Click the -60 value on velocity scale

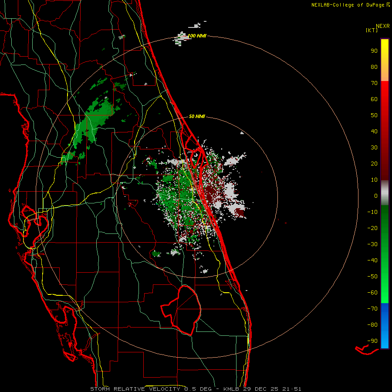pyautogui.click(x=372, y=293)
